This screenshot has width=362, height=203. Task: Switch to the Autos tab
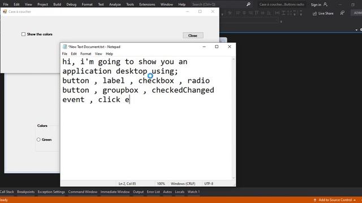coord(167,192)
